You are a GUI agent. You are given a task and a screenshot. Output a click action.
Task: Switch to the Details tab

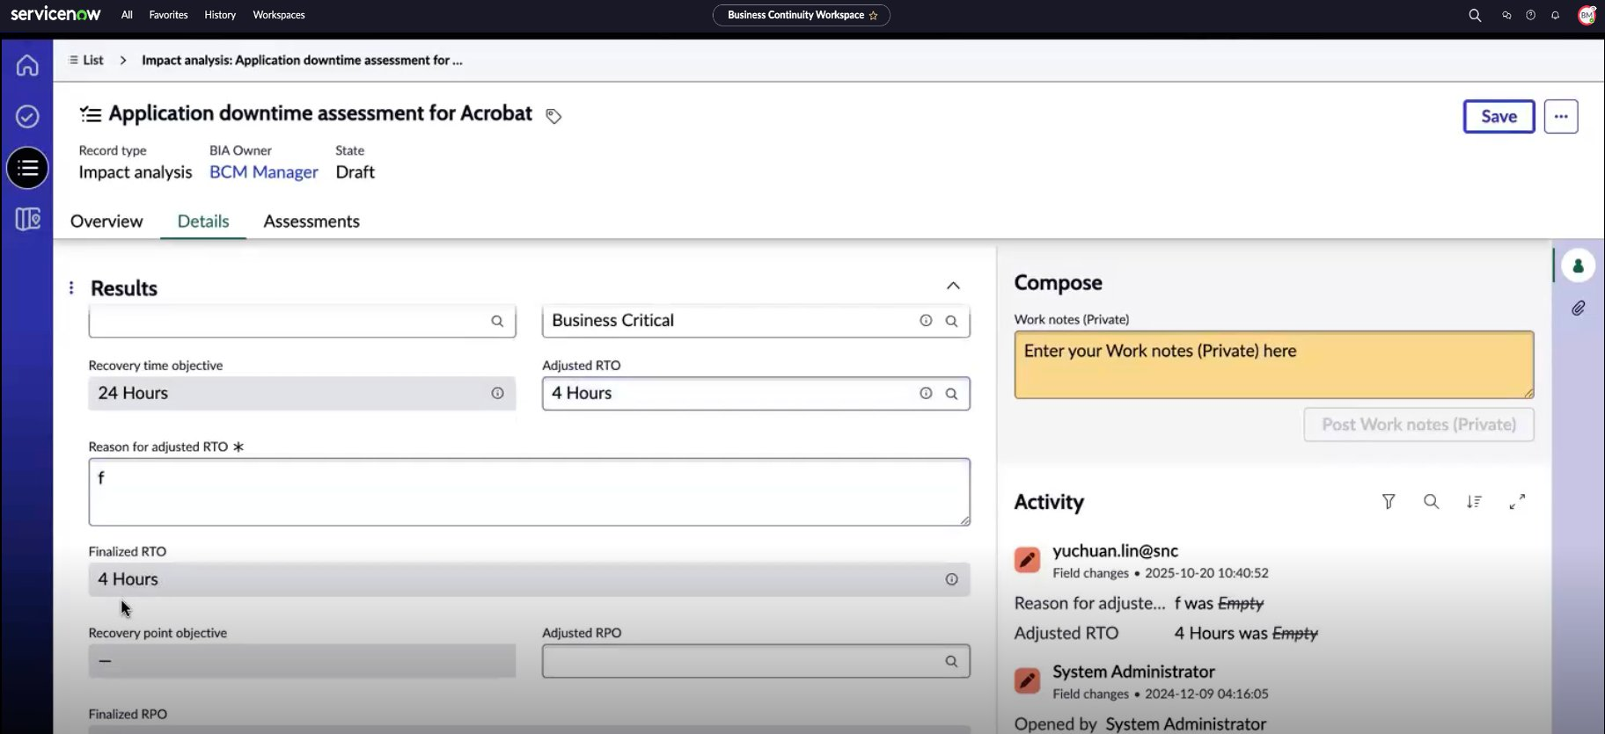tap(203, 222)
